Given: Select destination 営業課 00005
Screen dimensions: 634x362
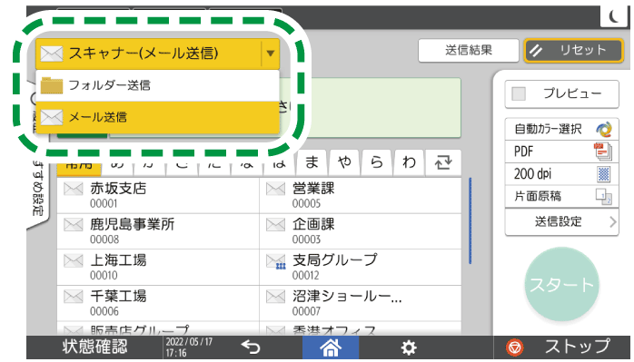Looking at the screenshot, I should [x=361, y=196].
